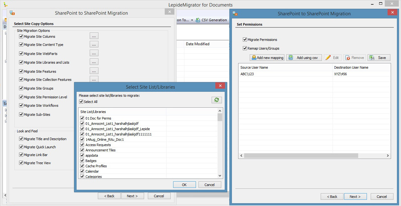Open CSV Generation in the main toolbar
Screen dimensions: 401x206
[x=211, y=20]
